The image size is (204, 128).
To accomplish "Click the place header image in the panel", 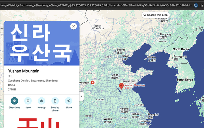I will [x=42, y=43].
